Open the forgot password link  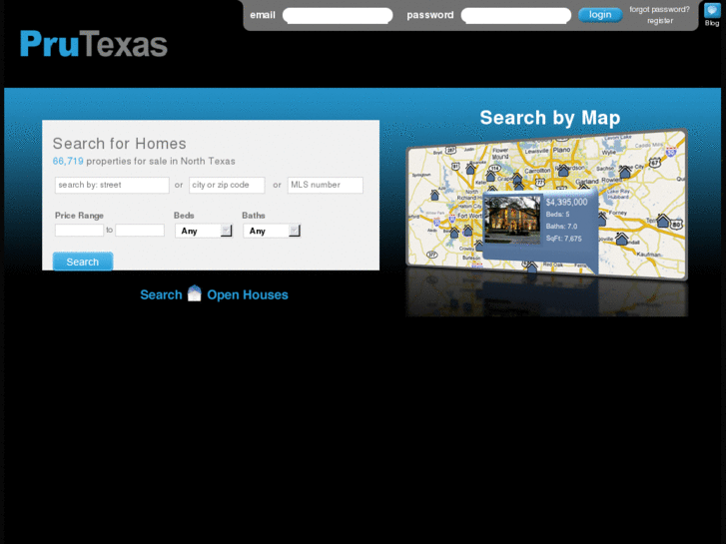(x=659, y=9)
